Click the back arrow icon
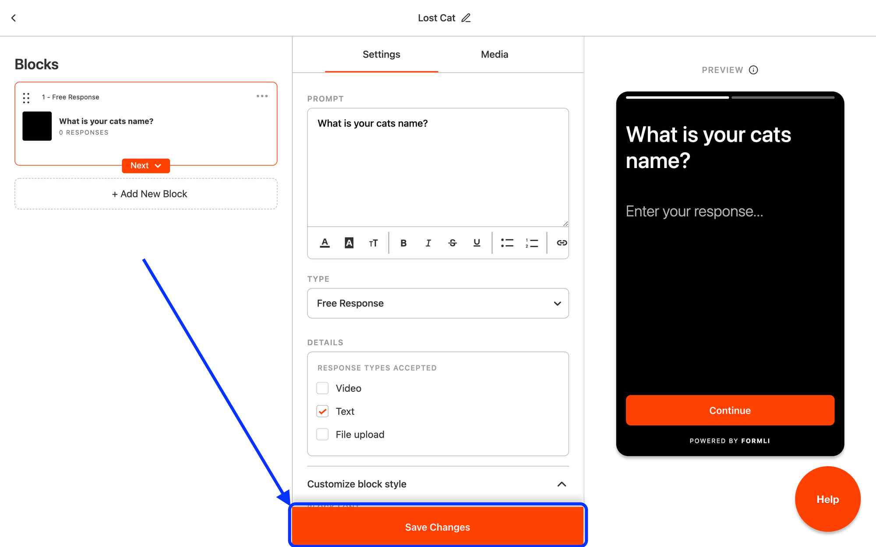This screenshot has height=547, width=876. (x=14, y=18)
